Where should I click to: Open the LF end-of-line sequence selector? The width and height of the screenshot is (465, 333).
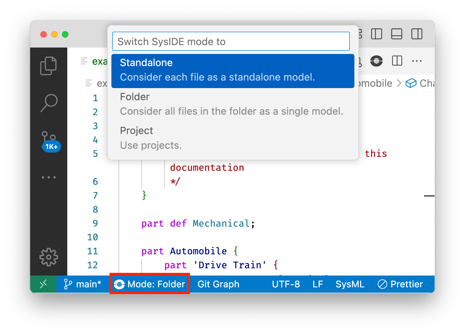tap(318, 284)
